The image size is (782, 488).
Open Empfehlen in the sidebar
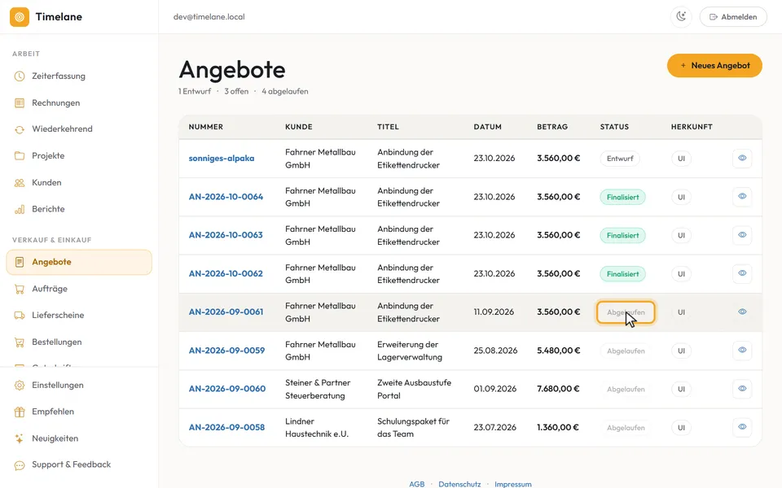point(79,412)
